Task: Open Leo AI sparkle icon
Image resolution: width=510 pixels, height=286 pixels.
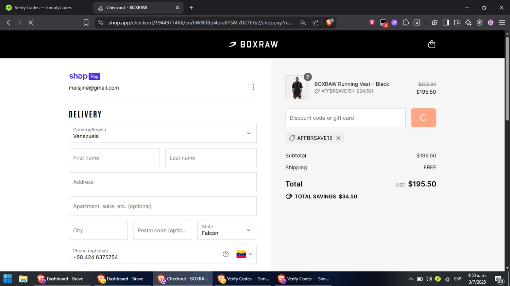Action: click(x=468, y=22)
